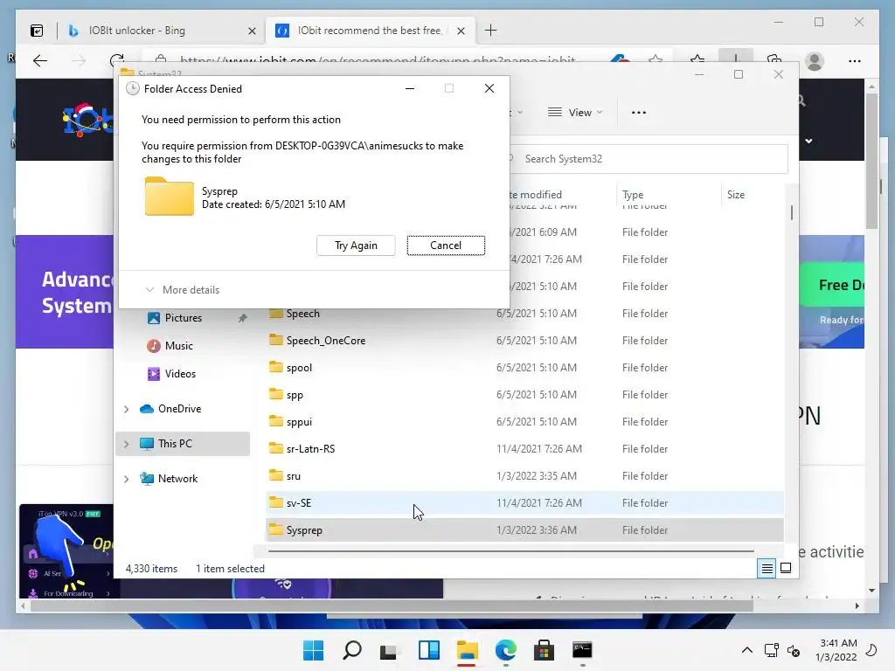Click the Free Download button on IObit page

833,285
